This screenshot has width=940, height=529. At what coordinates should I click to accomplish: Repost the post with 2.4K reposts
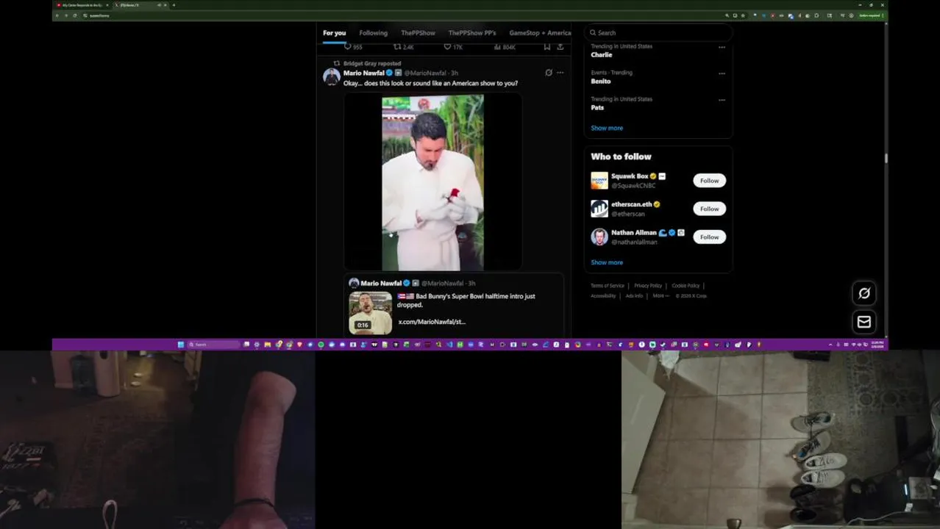coord(404,47)
